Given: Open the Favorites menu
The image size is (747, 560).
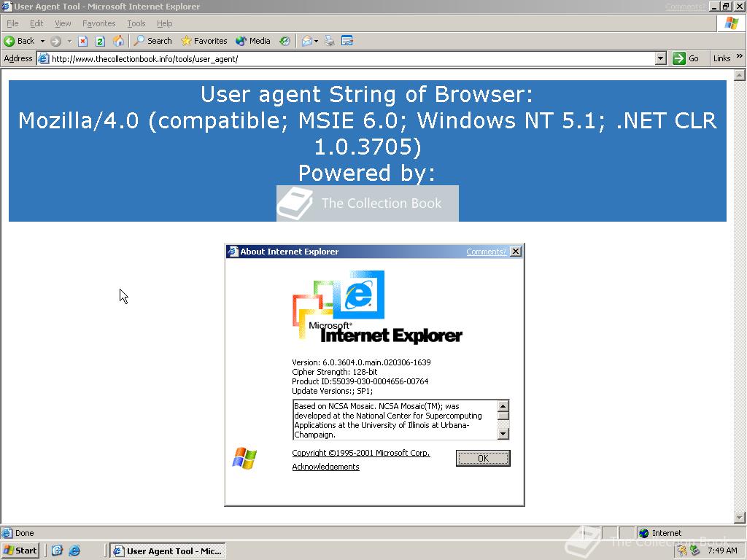Looking at the screenshot, I should tap(98, 23).
